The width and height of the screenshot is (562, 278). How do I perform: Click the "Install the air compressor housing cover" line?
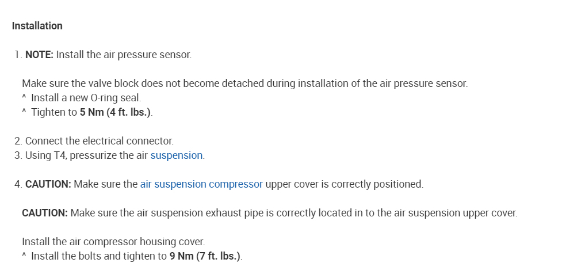tap(113, 242)
